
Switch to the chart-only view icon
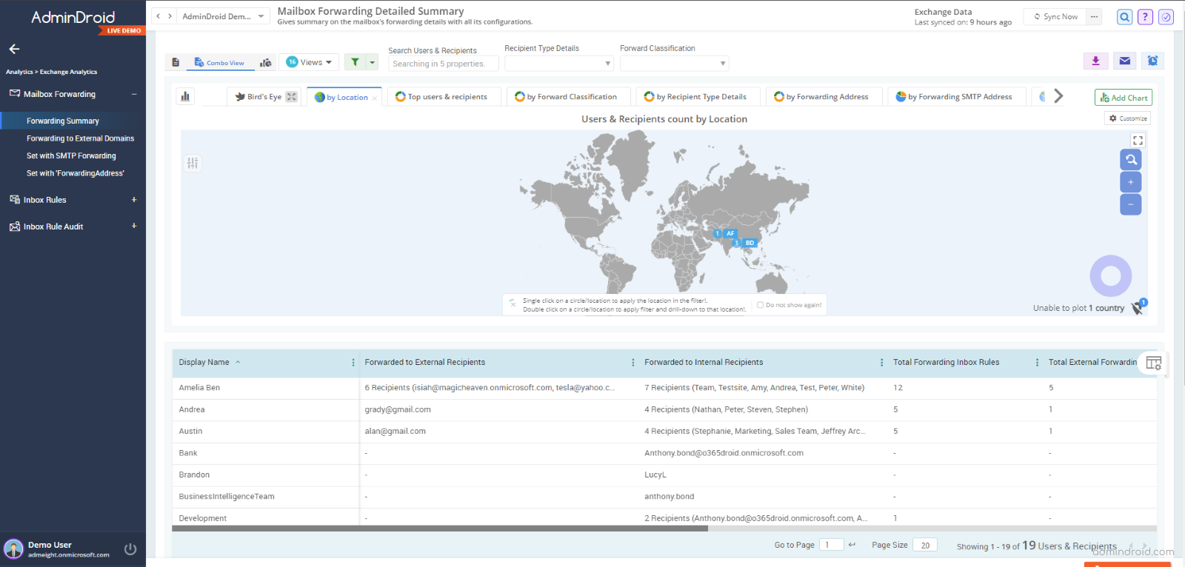pos(266,62)
